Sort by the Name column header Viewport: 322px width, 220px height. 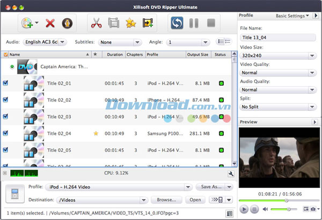point(49,55)
